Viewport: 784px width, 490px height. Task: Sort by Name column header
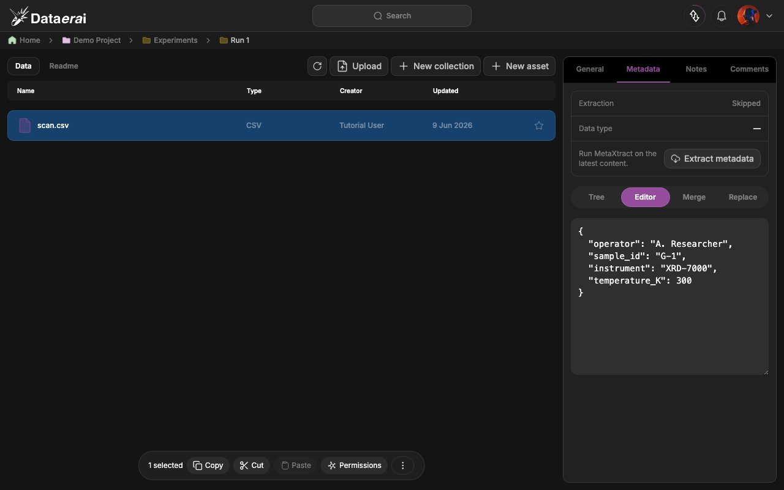click(26, 91)
